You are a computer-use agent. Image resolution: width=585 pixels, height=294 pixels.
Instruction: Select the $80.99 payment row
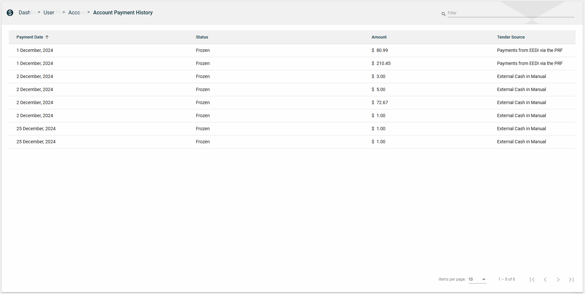(x=292, y=51)
